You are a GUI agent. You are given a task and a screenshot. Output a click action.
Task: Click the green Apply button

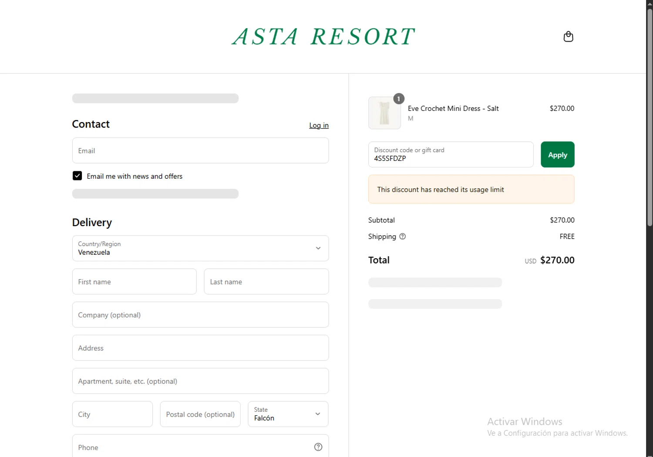point(557,154)
